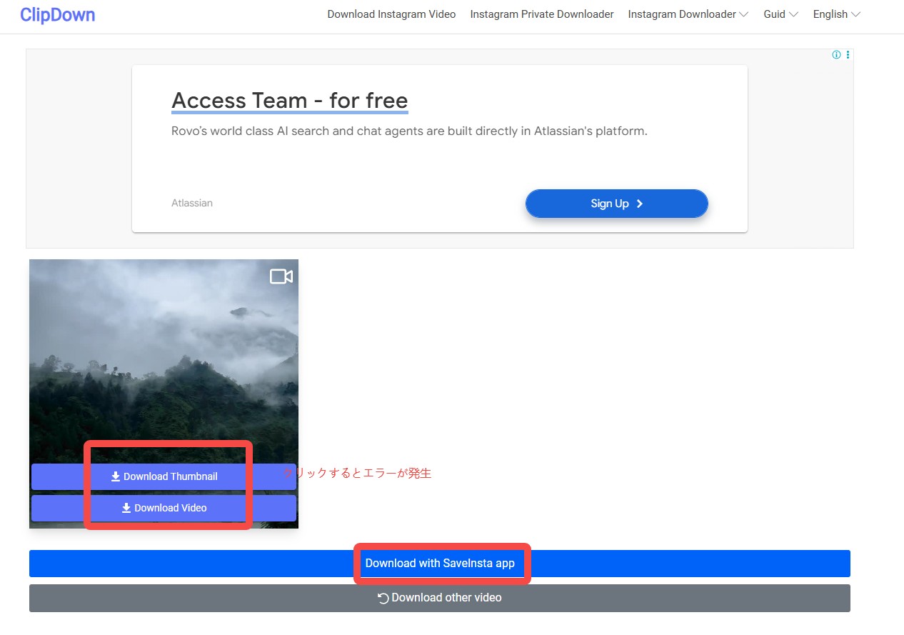
Task: Expand the Instagram Downloader menu
Action: (x=688, y=14)
